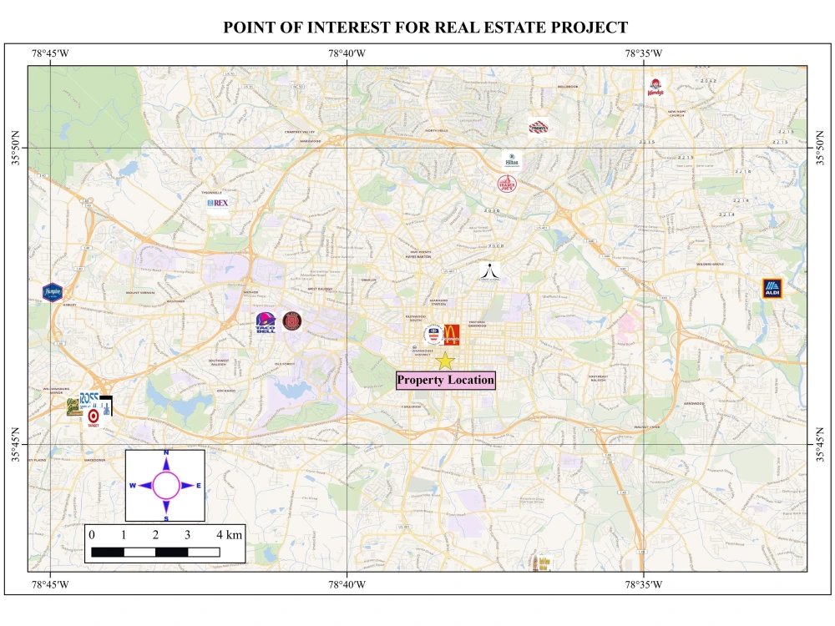Image resolution: width=835 pixels, height=626 pixels.
Task: Select the pink Property Location label
Action: tap(446, 381)
